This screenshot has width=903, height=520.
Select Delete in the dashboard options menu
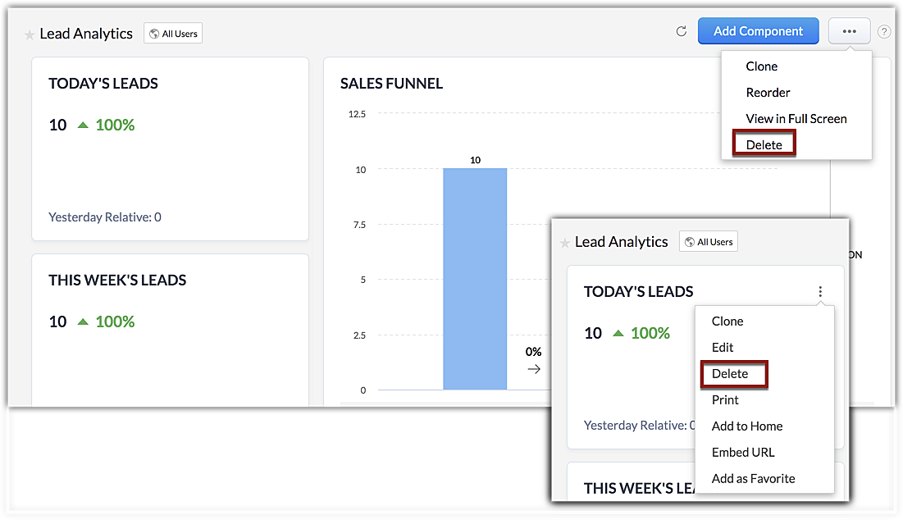coord(764,145)
